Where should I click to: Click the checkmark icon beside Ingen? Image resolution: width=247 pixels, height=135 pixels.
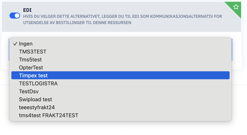(15, 44)
